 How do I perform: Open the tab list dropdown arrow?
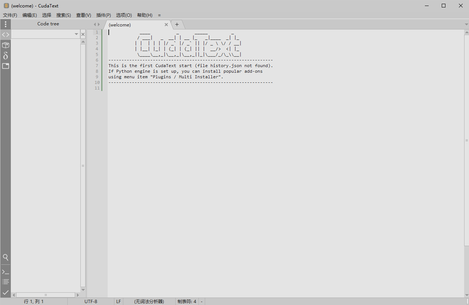tap(466, 25)
